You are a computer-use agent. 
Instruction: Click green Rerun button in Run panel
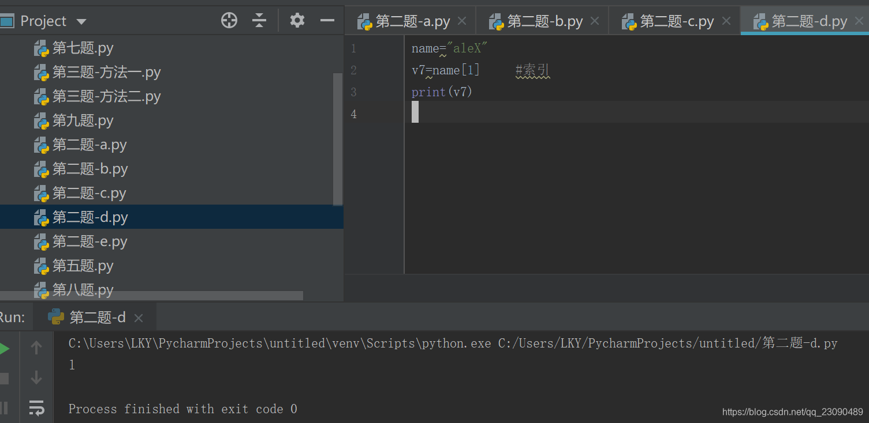[4, 349]
